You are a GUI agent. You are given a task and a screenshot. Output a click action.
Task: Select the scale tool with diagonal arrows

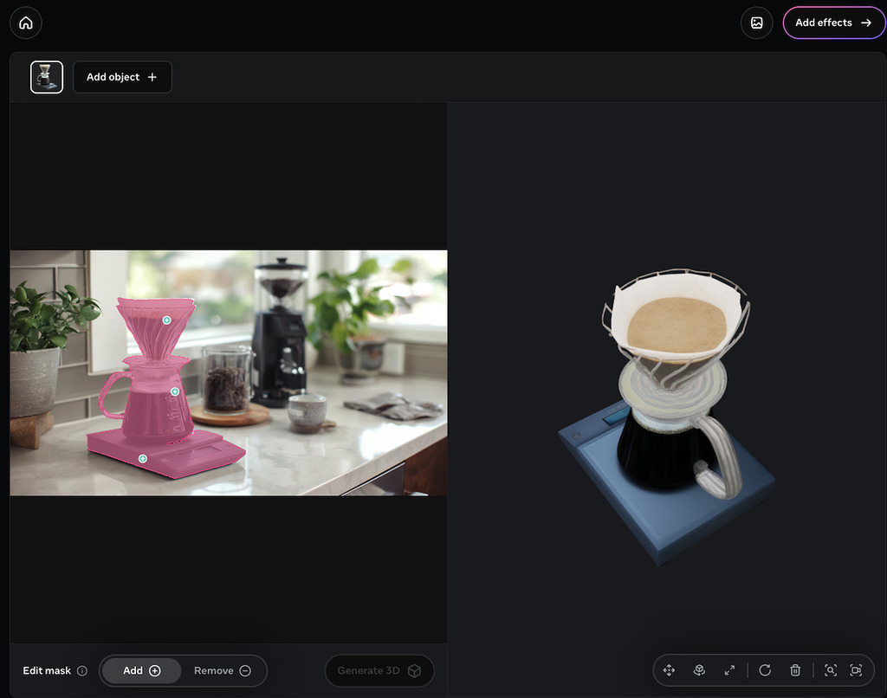point(729,670)
